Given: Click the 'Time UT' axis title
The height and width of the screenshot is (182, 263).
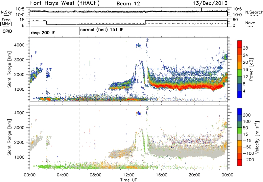Looking at the screenshot, I should click(x=129, y=180).
